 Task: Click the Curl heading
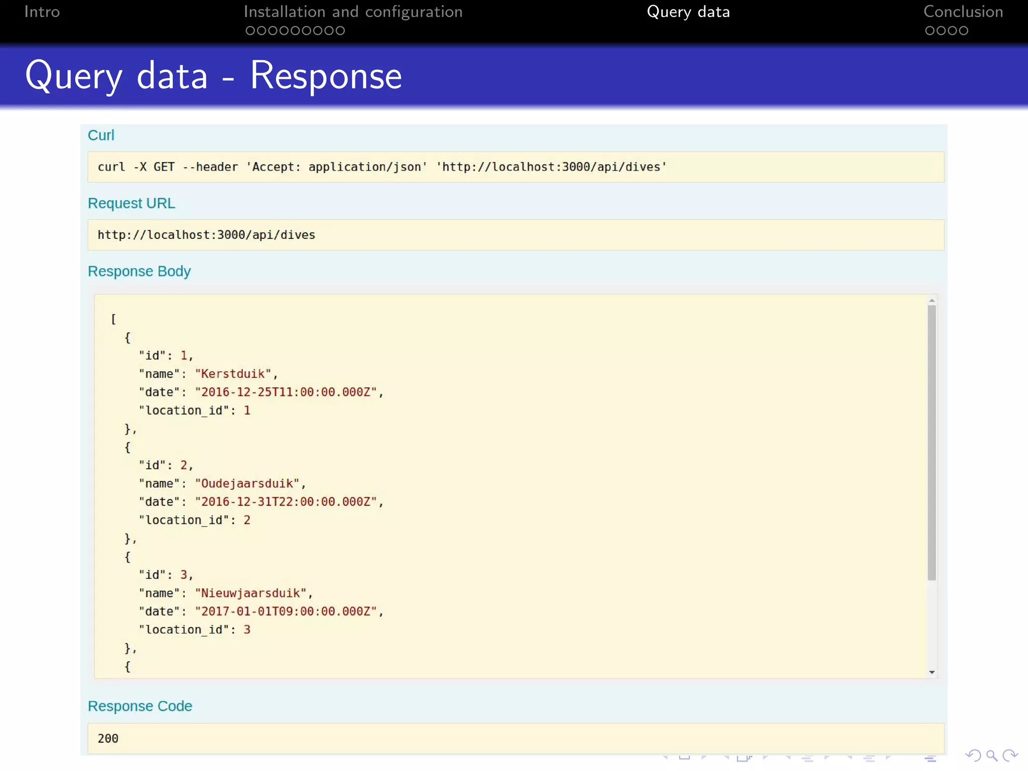[x=101, y=135]
